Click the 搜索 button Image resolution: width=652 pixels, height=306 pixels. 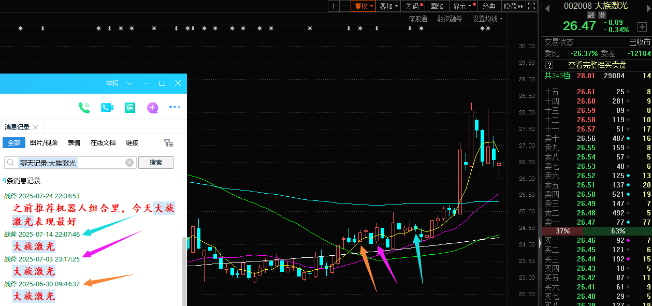tap(156, 163)
